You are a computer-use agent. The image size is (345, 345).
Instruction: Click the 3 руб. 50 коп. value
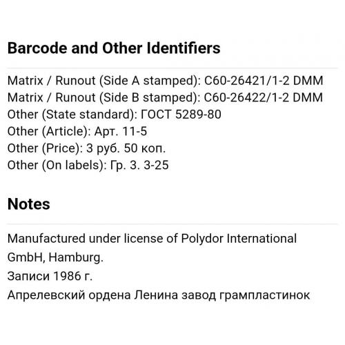pyautogui.click(x=126, y=148)
